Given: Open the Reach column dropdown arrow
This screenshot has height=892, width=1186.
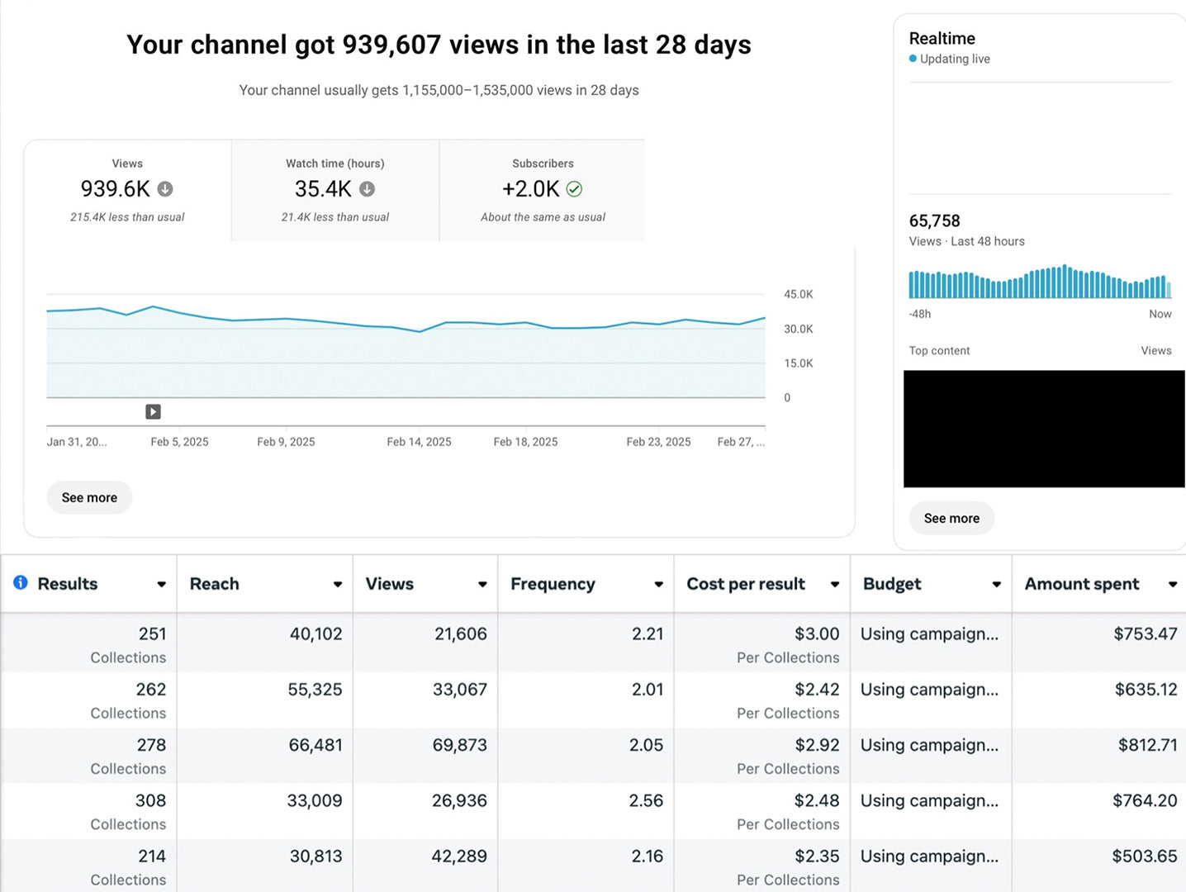Looking at the screenshot, I should pos(337,584).
